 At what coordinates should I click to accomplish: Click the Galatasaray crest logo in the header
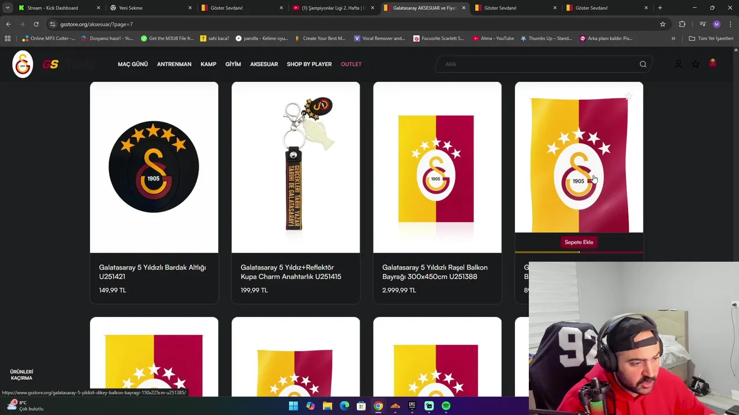(23, 64)
